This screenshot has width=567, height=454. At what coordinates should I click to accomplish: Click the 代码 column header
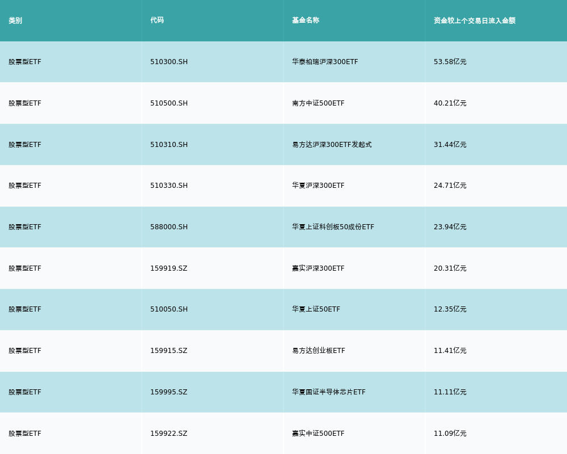[x=157, y=20]
